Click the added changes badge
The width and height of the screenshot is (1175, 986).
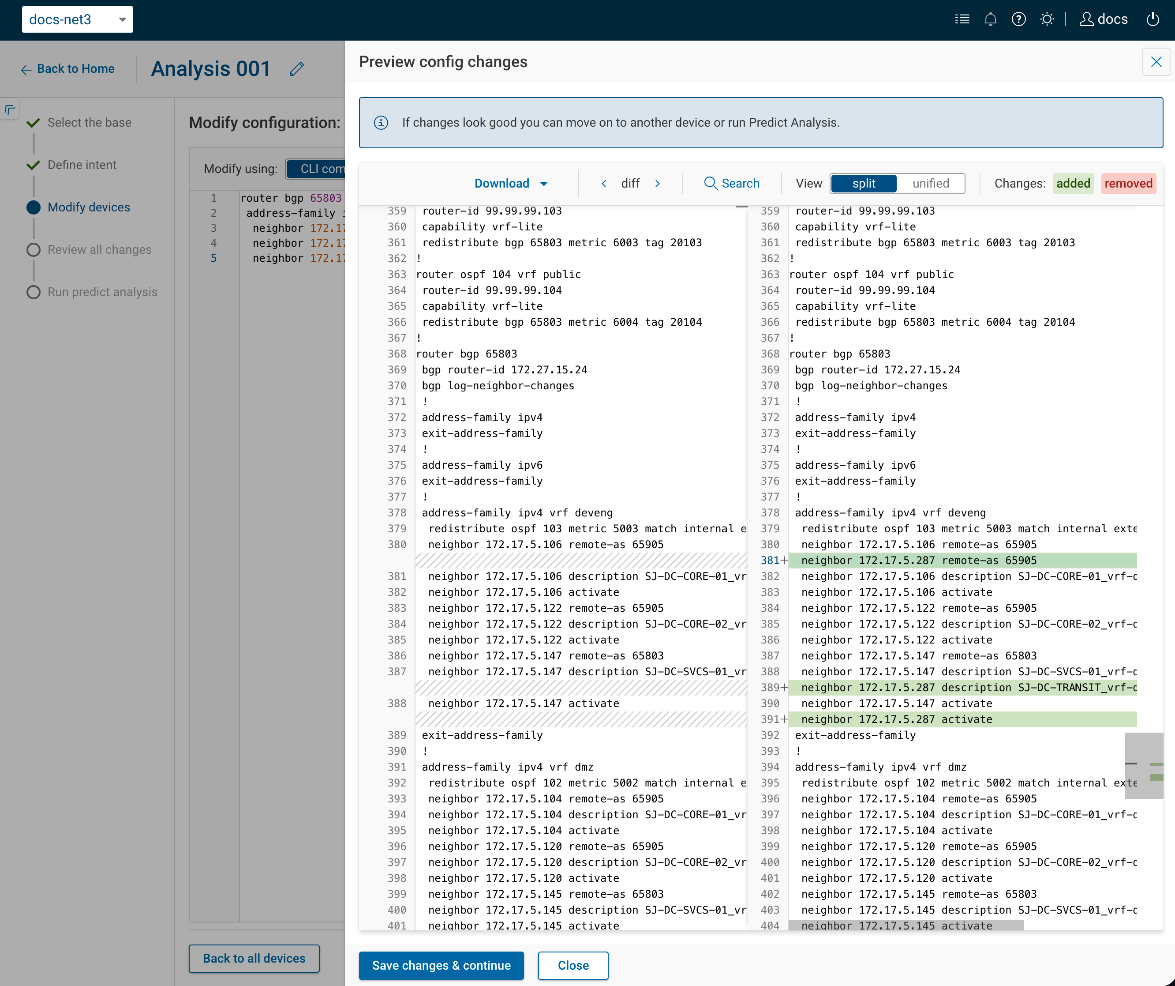click(1073, 184)
